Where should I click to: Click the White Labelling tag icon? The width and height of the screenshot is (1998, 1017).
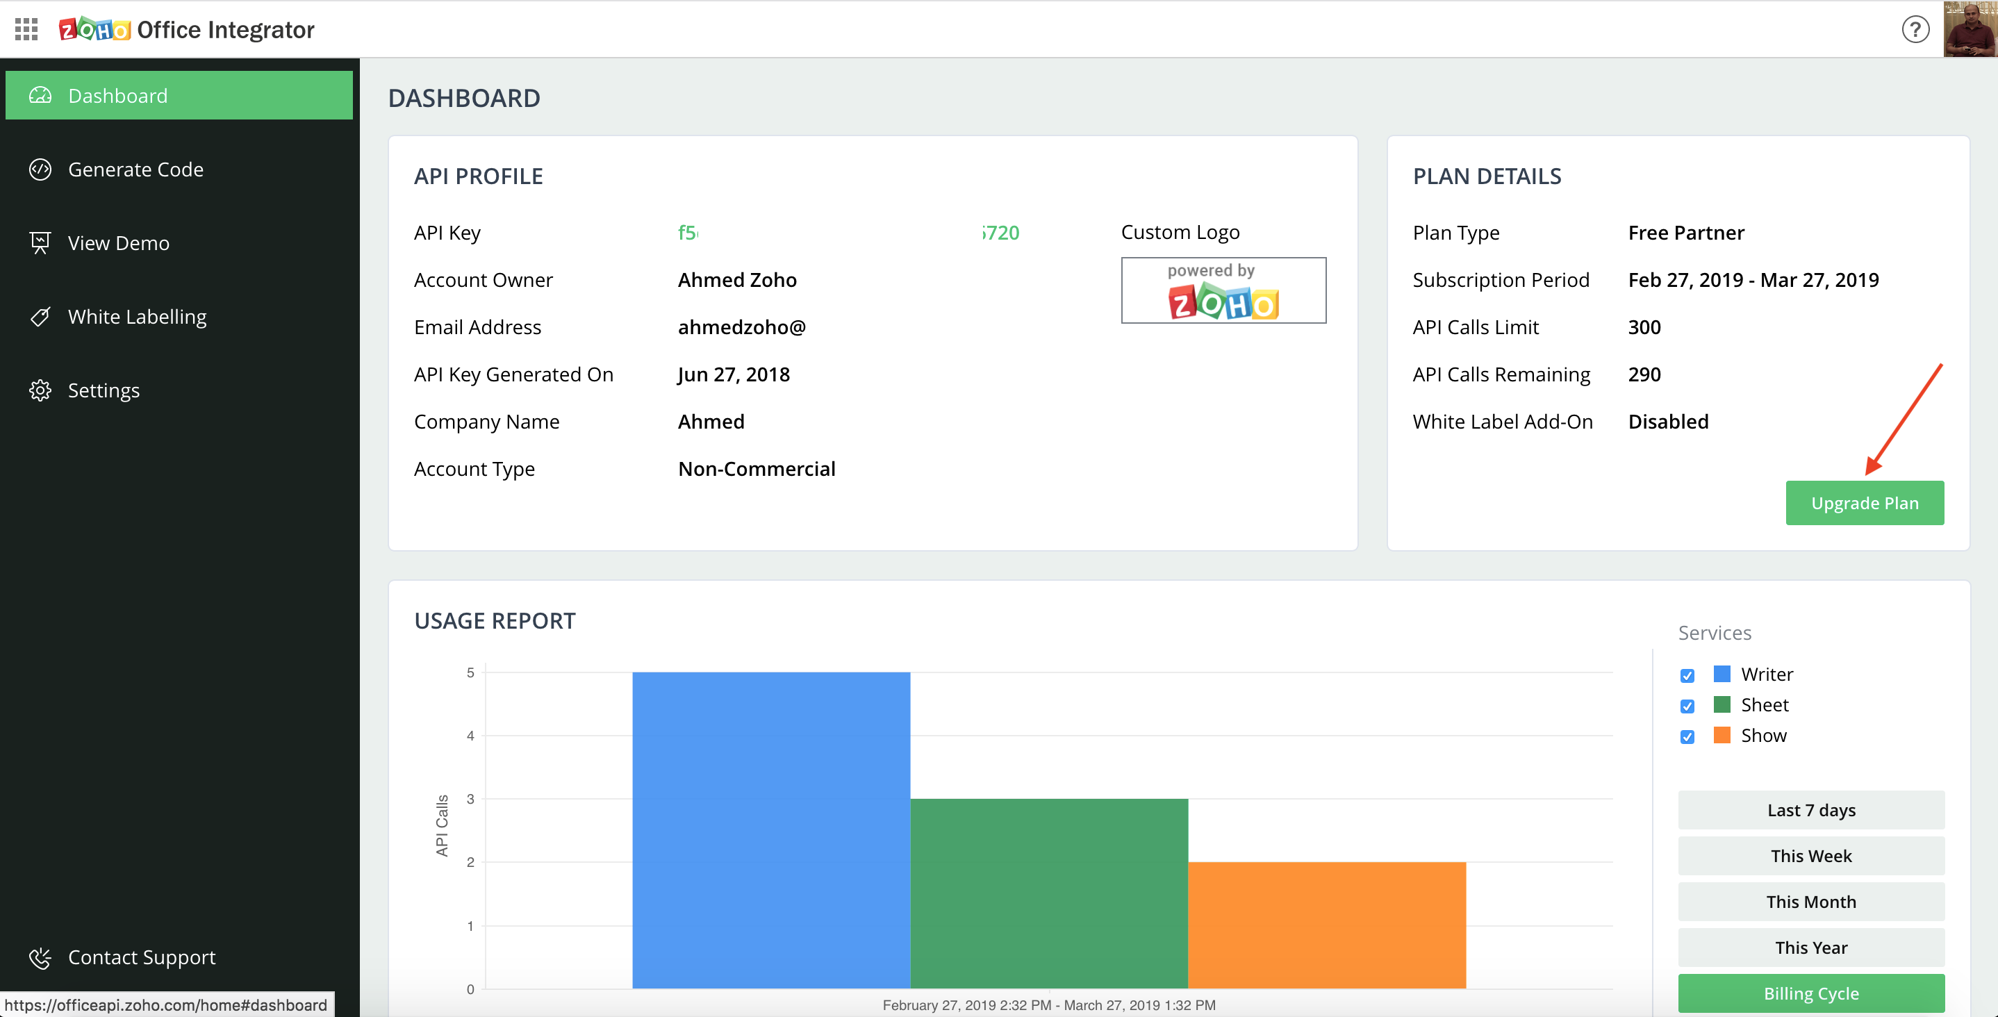click(x=40, y=317)
